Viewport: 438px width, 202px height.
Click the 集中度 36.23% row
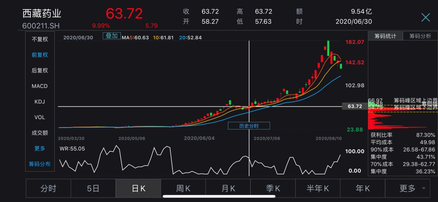coord(403,171)
